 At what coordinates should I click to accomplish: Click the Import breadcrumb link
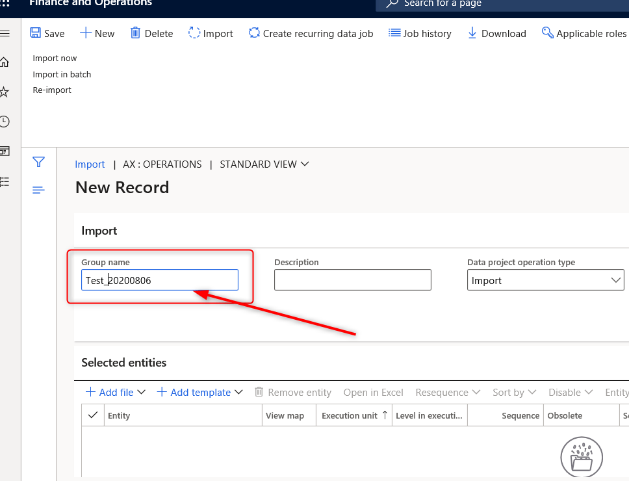[x=90, y=164]
